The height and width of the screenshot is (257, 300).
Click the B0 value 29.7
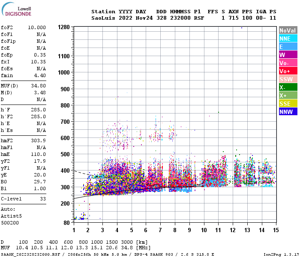pyautogui.click(x=40, y=182)
